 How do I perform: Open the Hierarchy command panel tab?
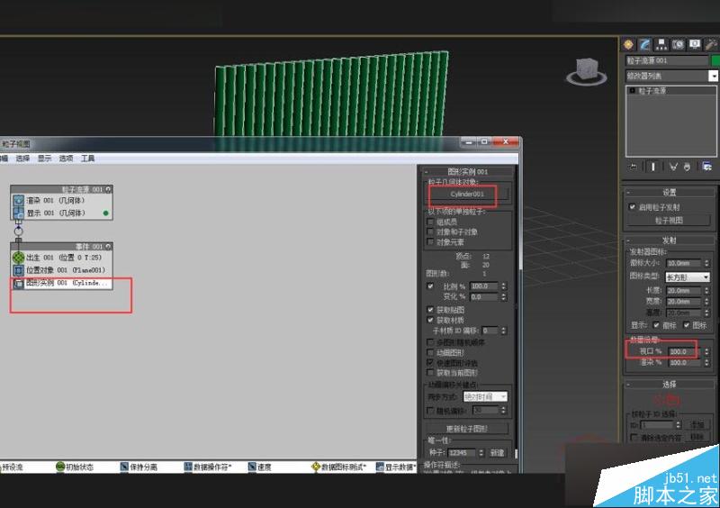tap(661, 45)
